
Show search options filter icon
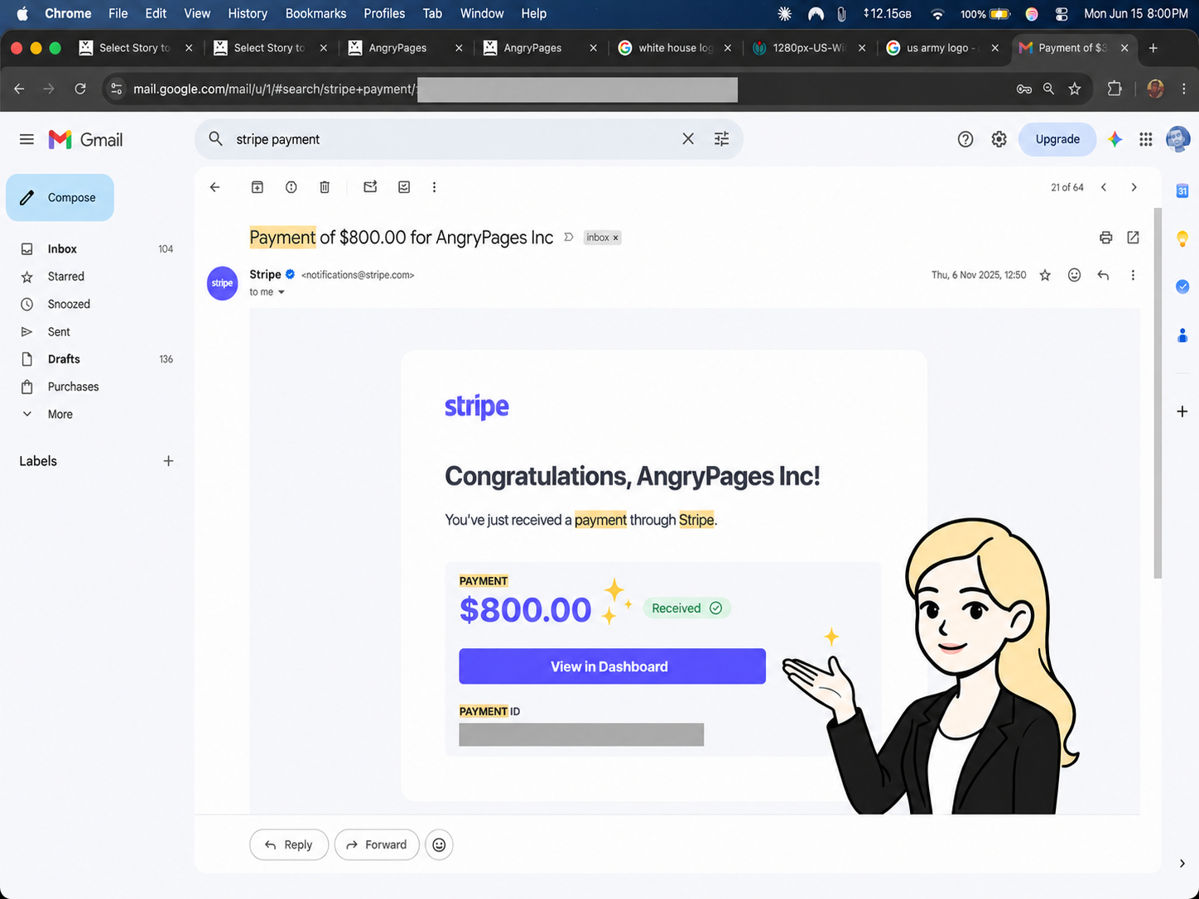click(722, 139)
